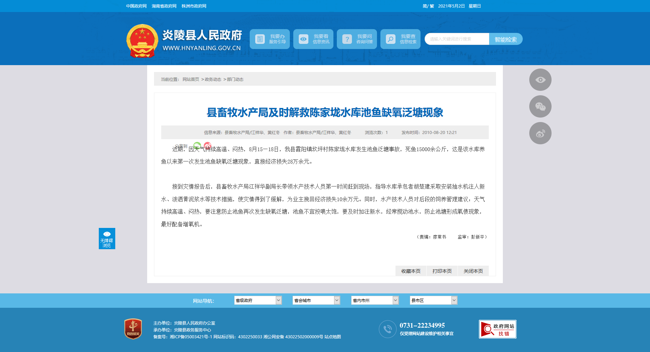Open the 我要办 服务引导 service guide tile
The height and width of the screenshot is (352, 650).
click(x=270, y=39)
